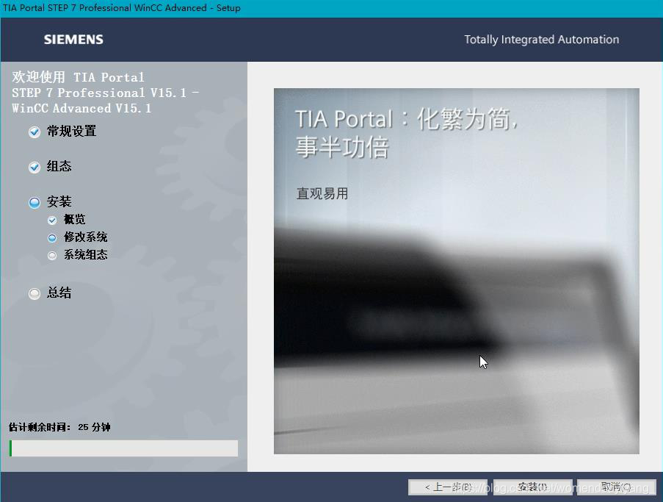This screenshot has height=502, width=663.
Task: Click the Totally Integrated Automation text
Action: [x=542, y=40]
